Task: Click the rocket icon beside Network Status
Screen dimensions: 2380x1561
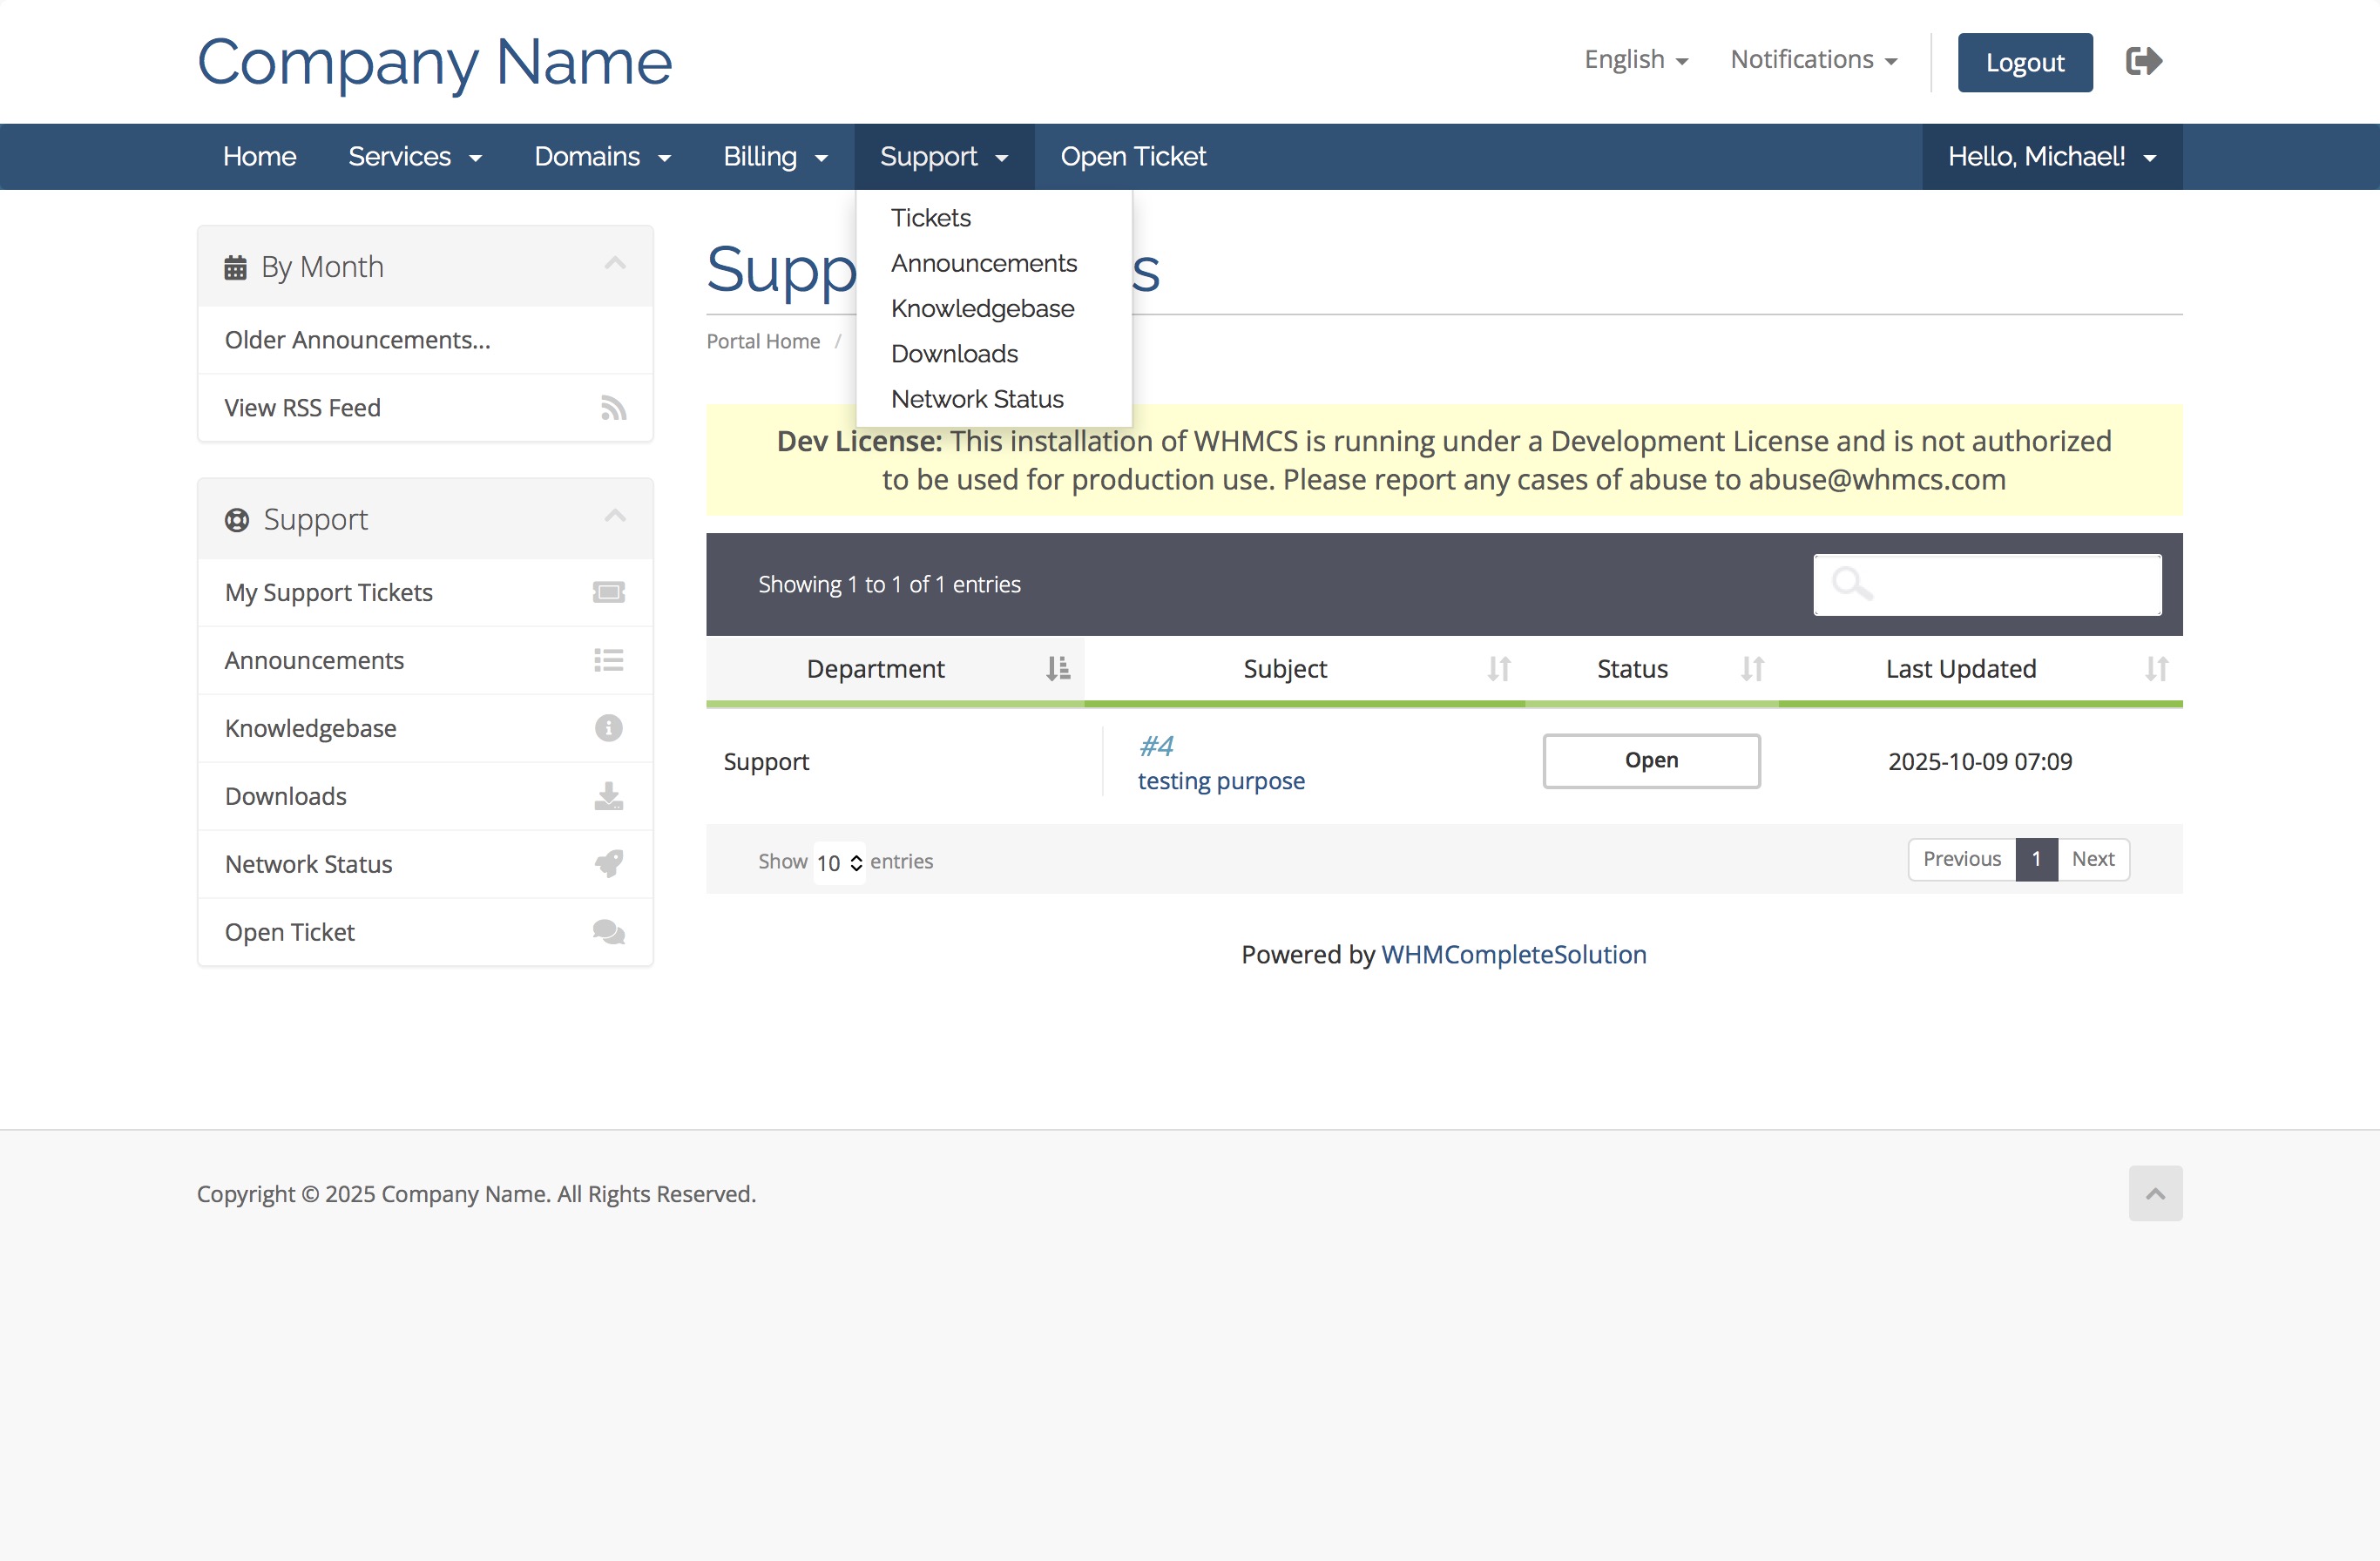Action: (608, 864)
